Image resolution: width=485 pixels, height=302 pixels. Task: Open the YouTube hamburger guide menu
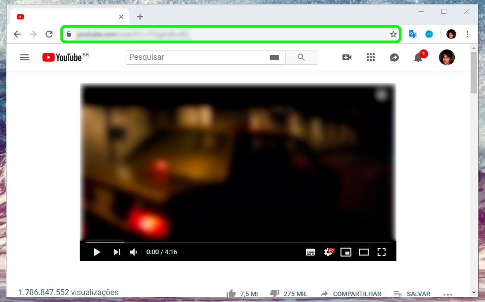tap(24, 57)
